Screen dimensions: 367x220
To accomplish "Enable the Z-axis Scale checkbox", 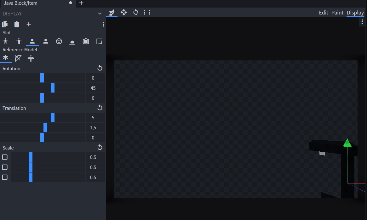I will click(5, 177).
